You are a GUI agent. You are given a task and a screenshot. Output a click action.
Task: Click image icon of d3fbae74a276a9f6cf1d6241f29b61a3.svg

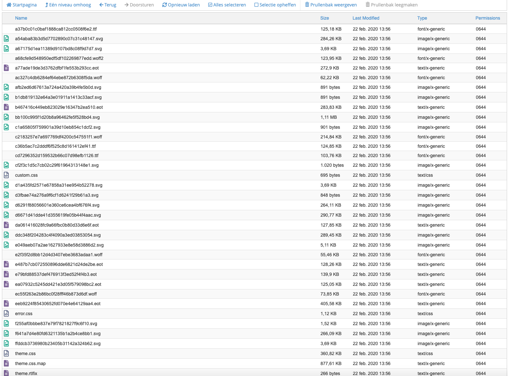coord(6,195)
